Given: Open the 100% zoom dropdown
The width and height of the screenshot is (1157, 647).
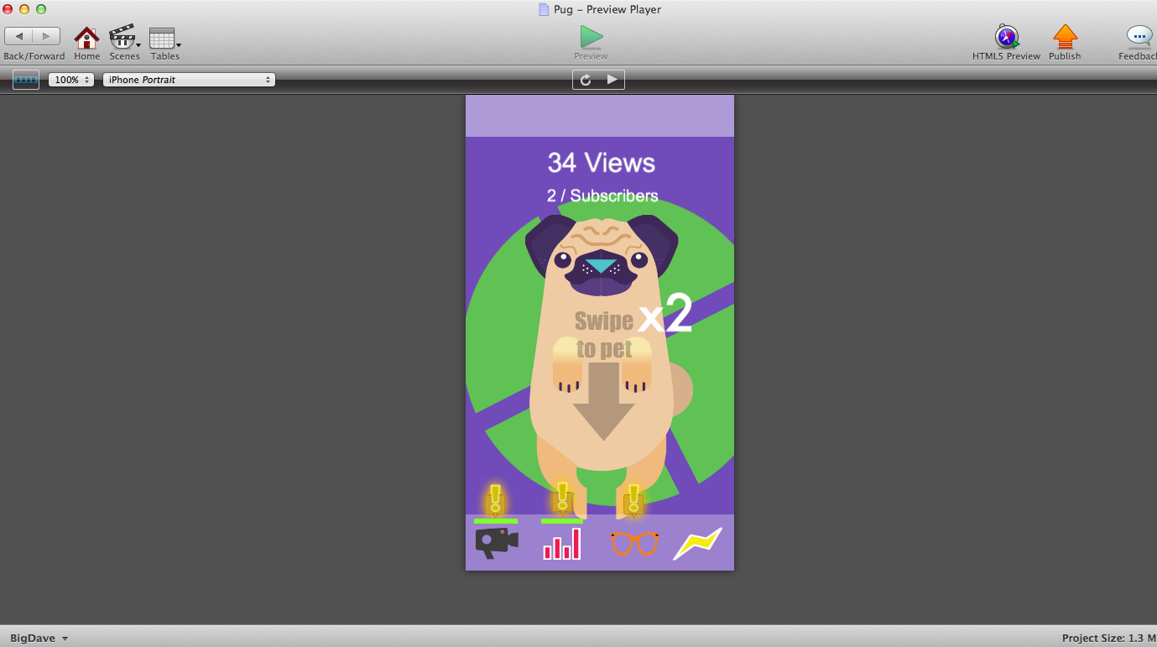Looking at the screenshot, I should tap(71, 80).
